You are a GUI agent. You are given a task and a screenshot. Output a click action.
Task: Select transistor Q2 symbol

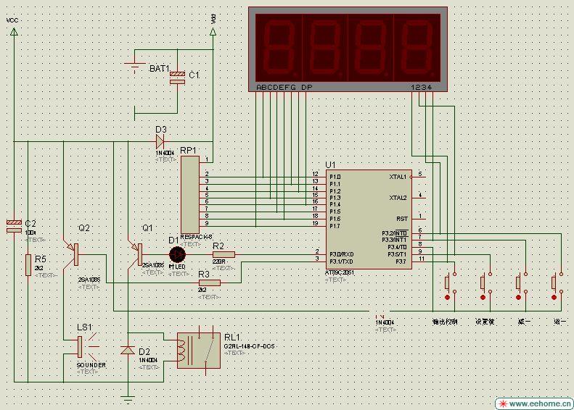pos(72,255)
